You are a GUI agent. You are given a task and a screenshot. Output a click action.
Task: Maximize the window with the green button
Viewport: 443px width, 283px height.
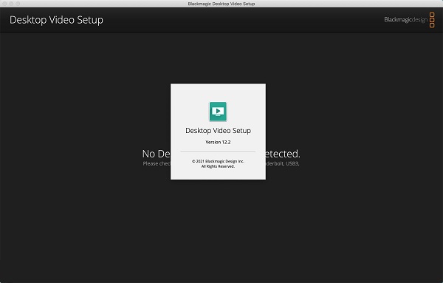(x=18, y=4)
